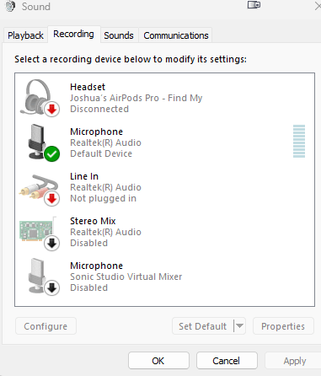The image size is (321, 376).
Task: Open the Set Default dropdown arrow
Action: pyautogui.click(x=239, y=326)
